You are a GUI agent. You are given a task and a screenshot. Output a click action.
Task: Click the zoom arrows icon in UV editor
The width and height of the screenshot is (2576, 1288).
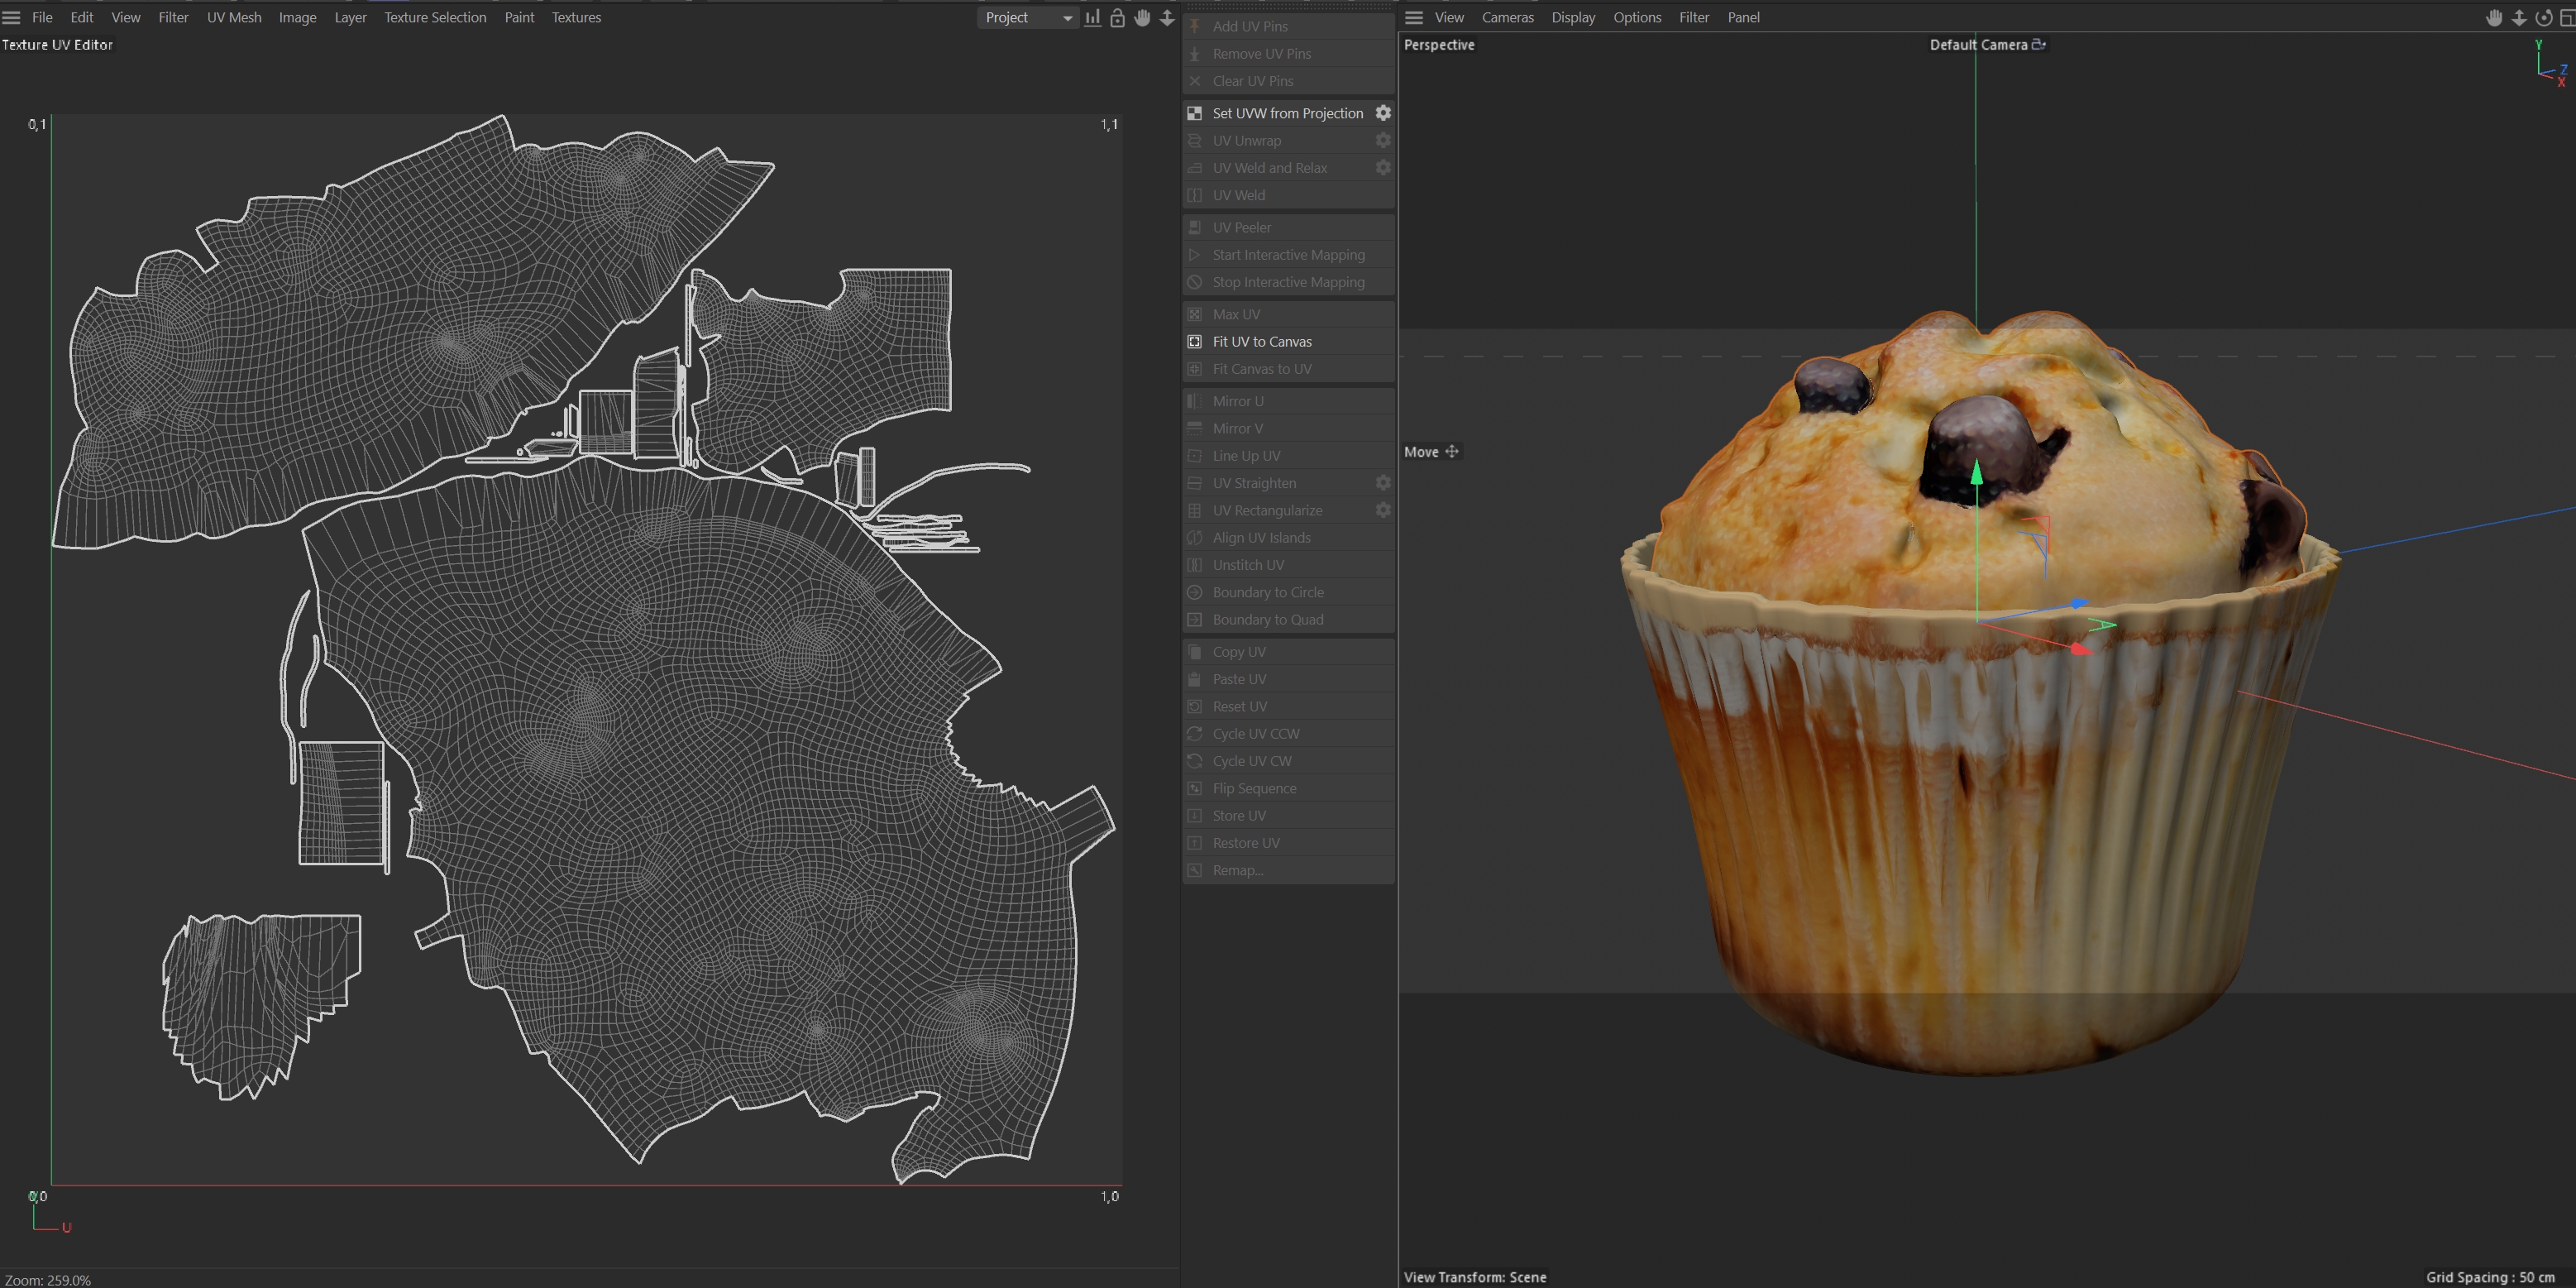[x=1167, y=18]
